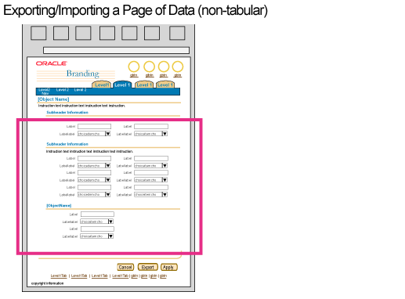Click the red Oracle logo

pyautogui.click(x=52, y=63)
